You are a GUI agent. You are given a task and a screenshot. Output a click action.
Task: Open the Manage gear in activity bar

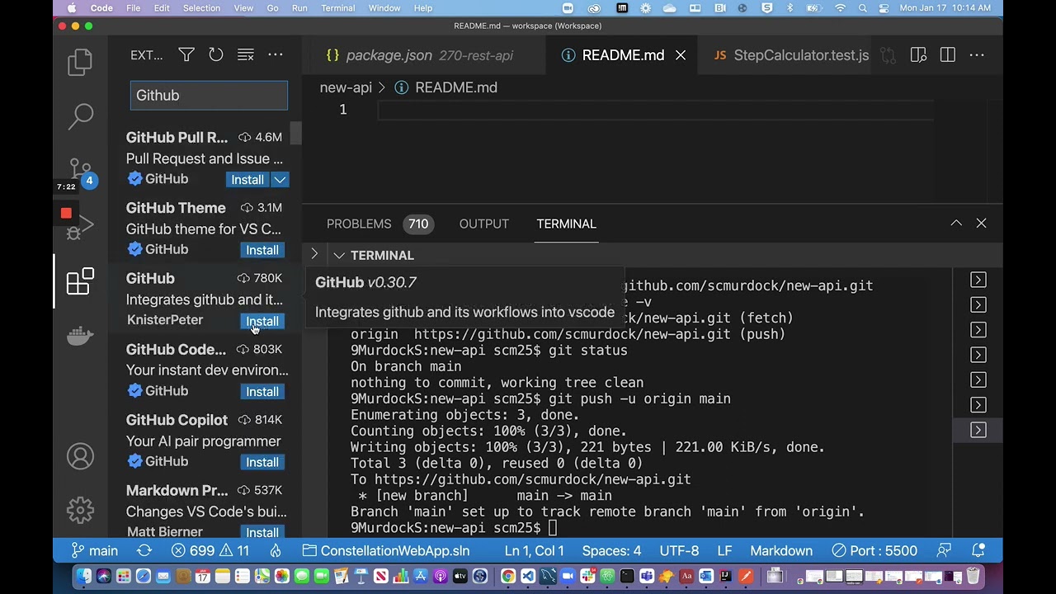tap(80, 510)
